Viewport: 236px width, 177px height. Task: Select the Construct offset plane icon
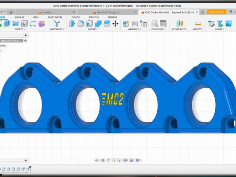(179, 24)
